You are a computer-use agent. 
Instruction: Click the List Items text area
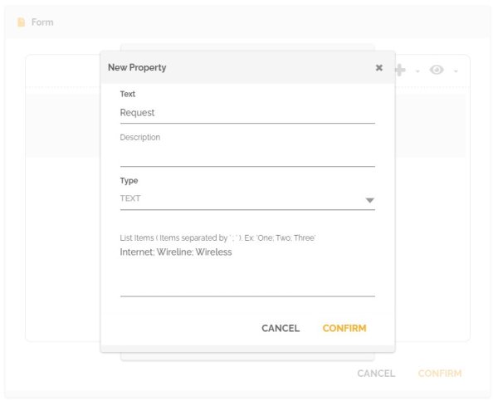point(247,269)
